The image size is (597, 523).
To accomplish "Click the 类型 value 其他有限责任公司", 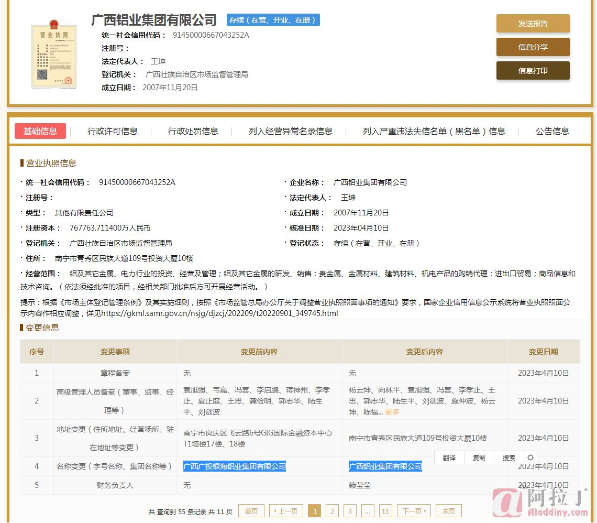I will pyautogui.click(x=84, y=213).
